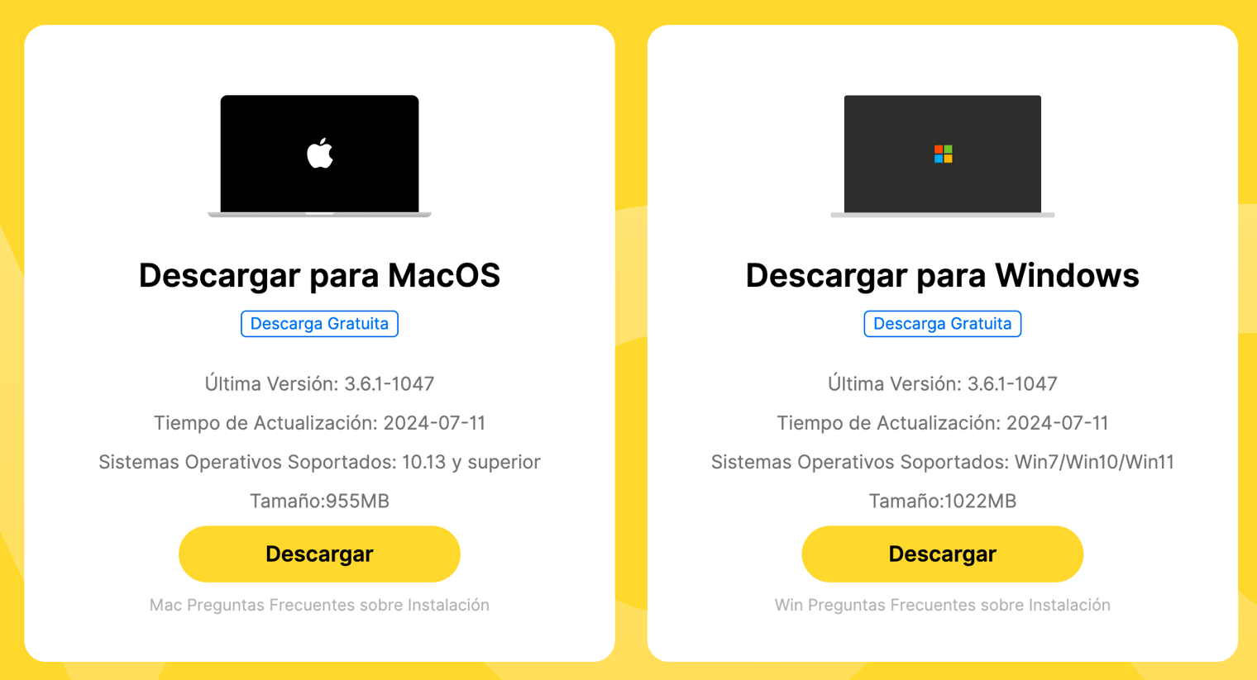Image resolution: width=1257 pixels, height=680 pixels.
Task: Click the Descargar para MacOS heading
Action: (x=319, y=275)
